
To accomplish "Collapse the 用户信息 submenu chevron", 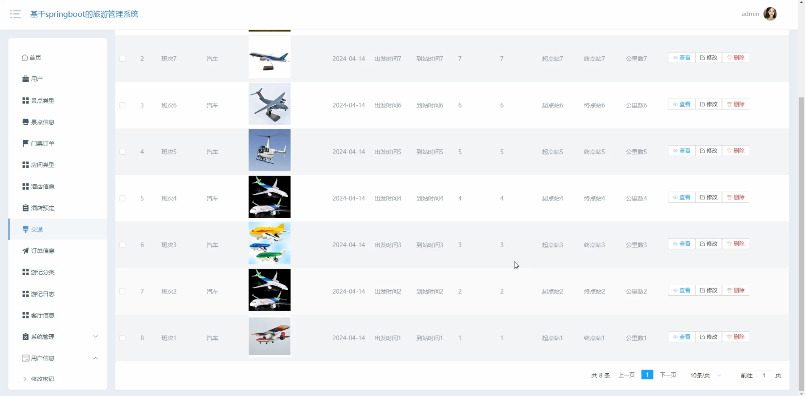I will point(96,358).
